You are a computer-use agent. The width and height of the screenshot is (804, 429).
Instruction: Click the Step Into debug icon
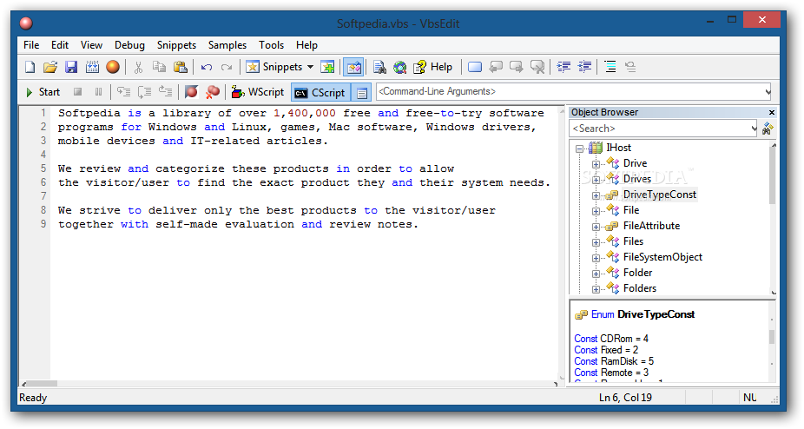[123, 92]
